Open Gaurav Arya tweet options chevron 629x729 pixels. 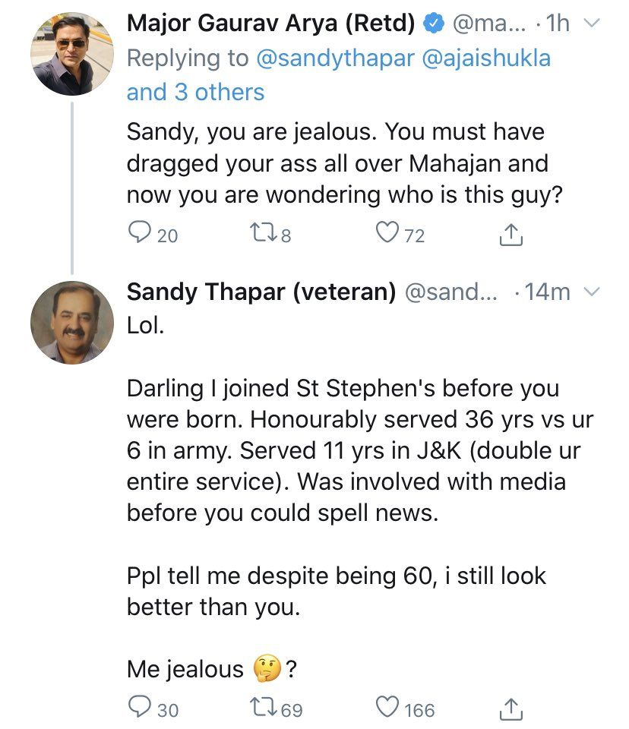590,24
